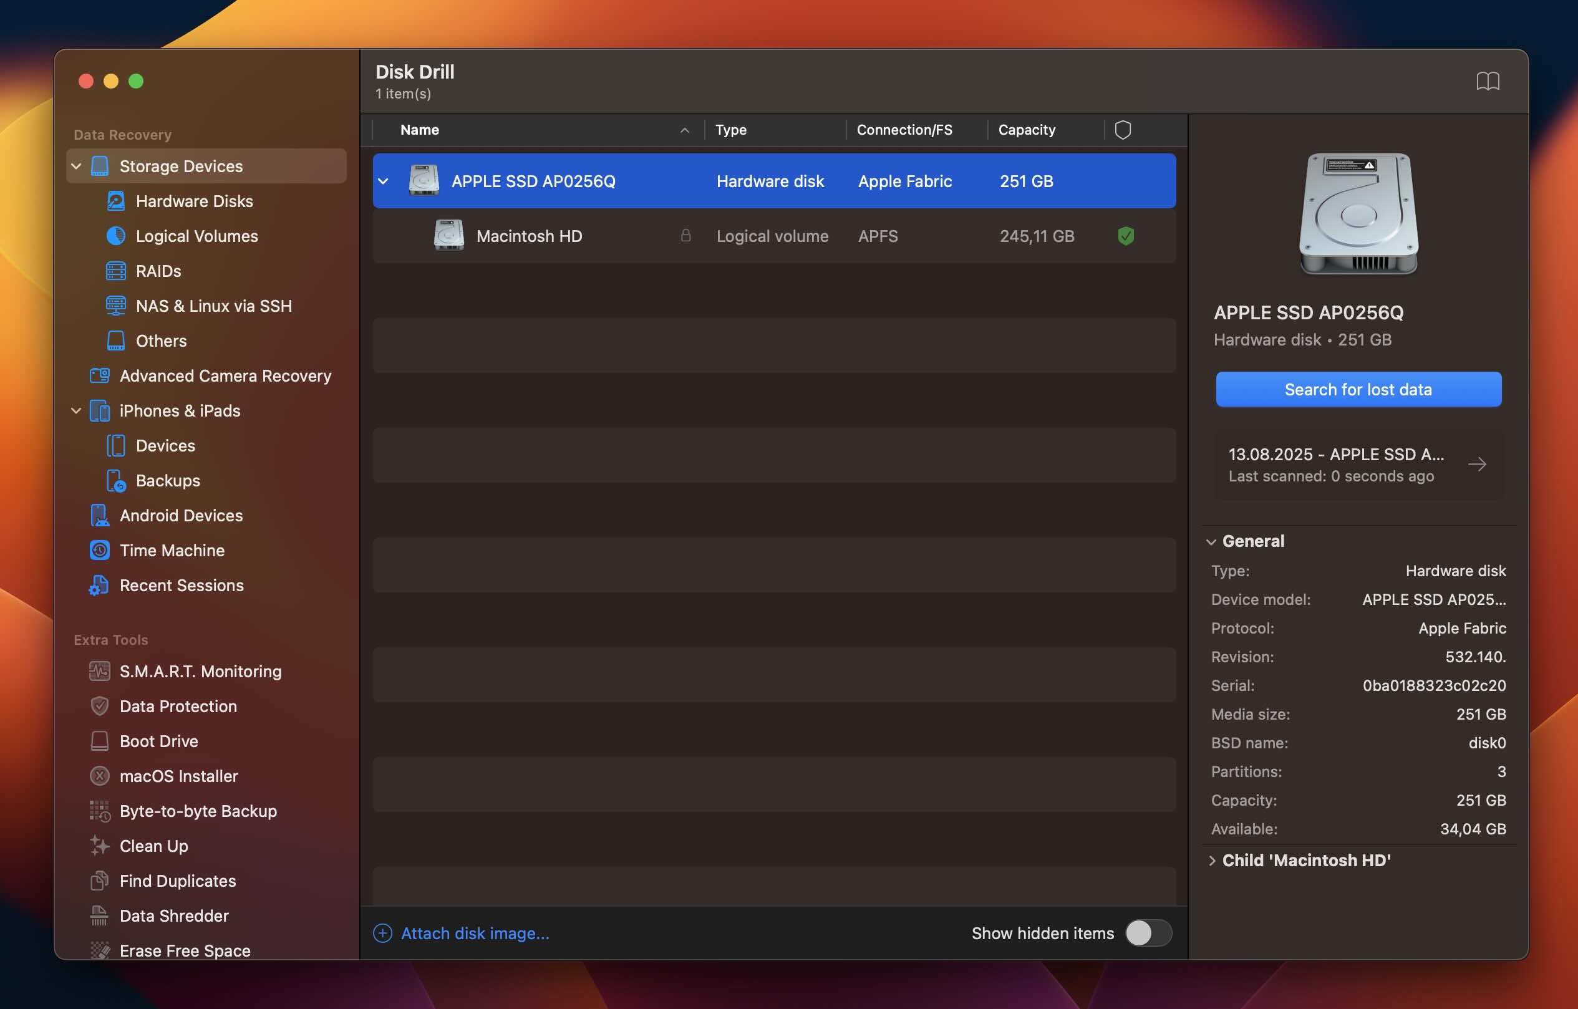Click the BSD name value disk0

pyautogui.click(x=1487, y=742)
